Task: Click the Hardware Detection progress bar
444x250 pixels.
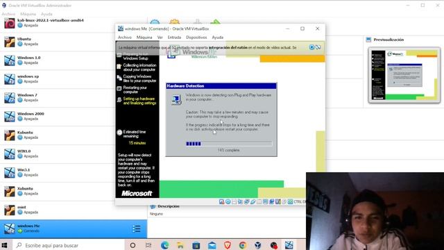Action: tap(229, 144)
